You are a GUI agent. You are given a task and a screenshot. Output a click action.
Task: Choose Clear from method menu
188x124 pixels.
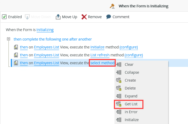tap(129, 65)
